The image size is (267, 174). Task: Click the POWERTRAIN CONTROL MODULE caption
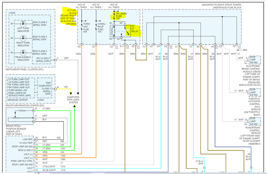point(250,136)
